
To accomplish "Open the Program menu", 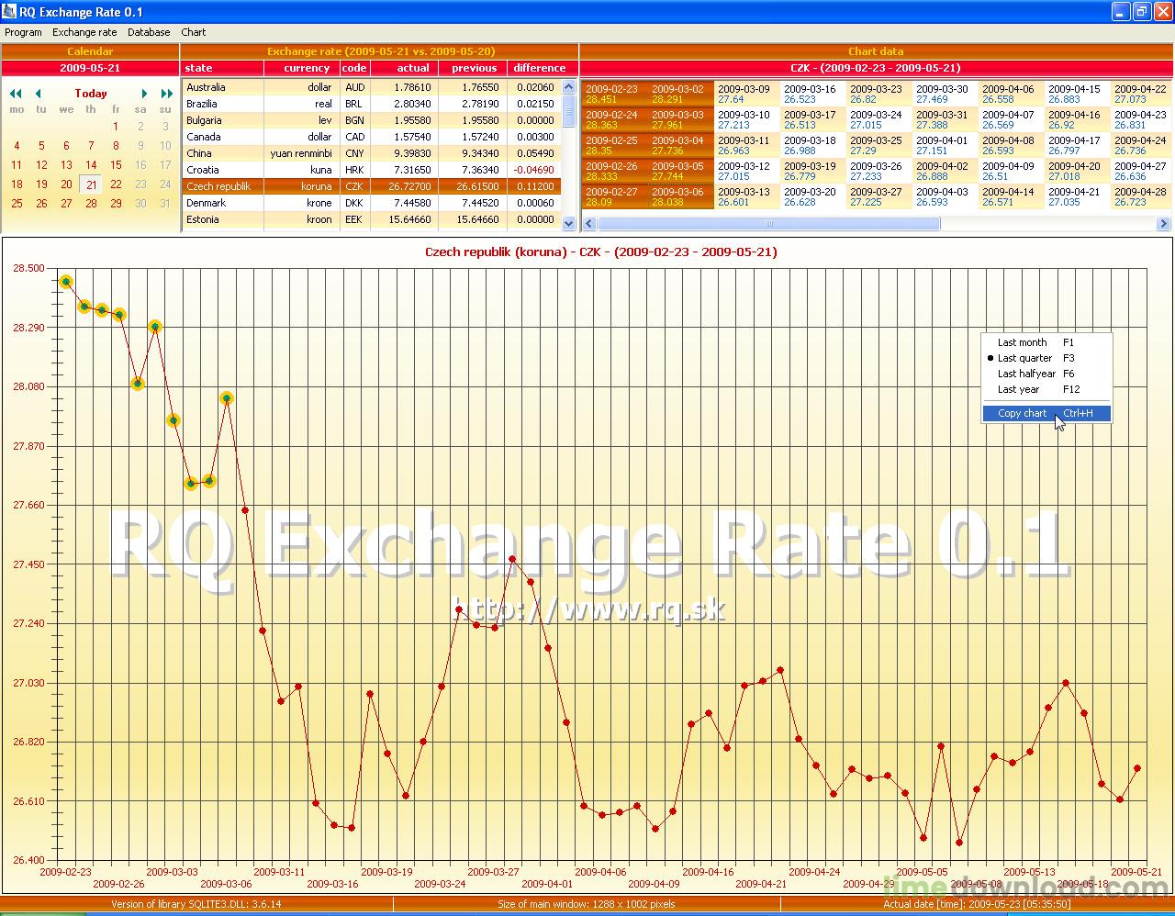I will pos(23,32).
